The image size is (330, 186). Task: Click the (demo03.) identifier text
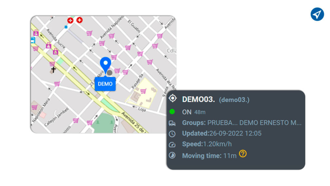(234, 100)
